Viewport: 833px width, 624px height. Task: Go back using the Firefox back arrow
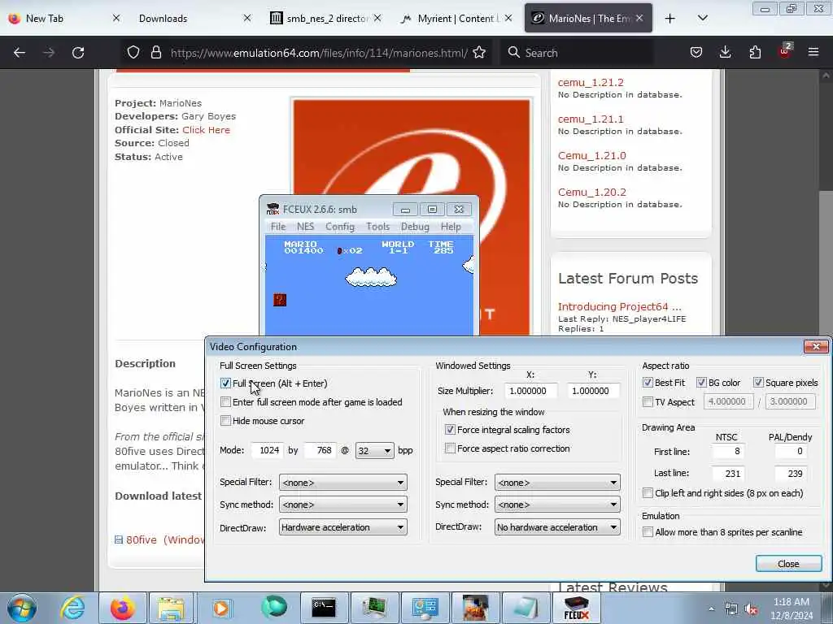[20, 53]
